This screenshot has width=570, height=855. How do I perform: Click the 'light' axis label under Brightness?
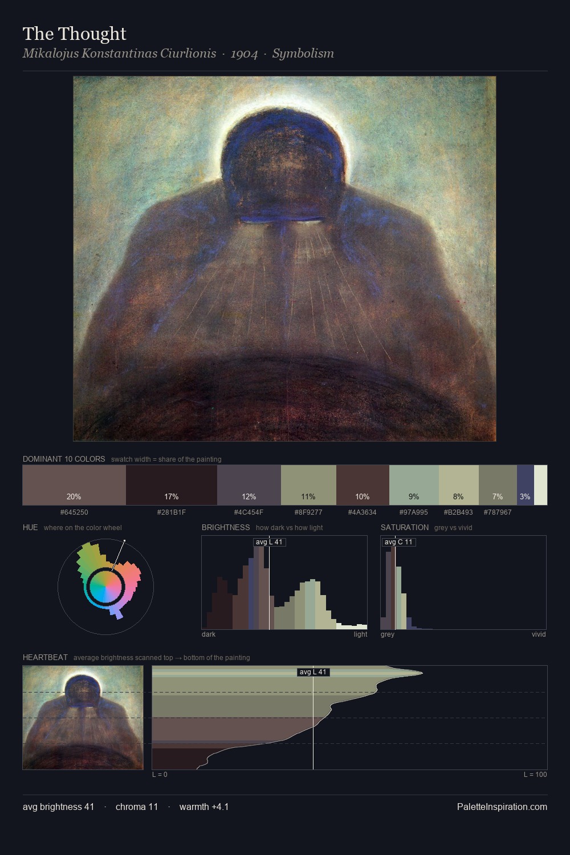pyautogui.click(x=361, y=634)
